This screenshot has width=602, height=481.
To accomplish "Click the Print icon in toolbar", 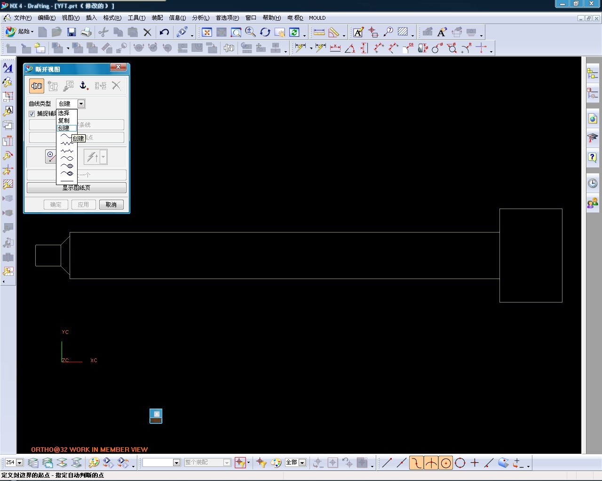I will 86,32.
